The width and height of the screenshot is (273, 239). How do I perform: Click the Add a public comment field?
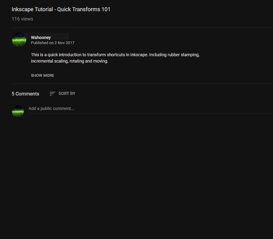pos(151,109)
